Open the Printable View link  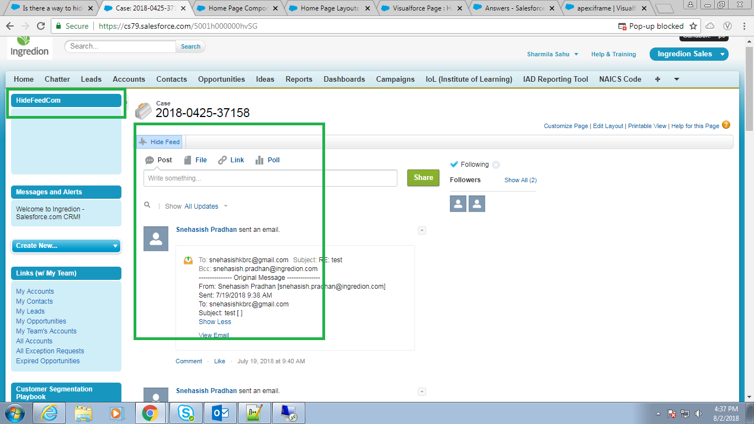pos(647,126)
